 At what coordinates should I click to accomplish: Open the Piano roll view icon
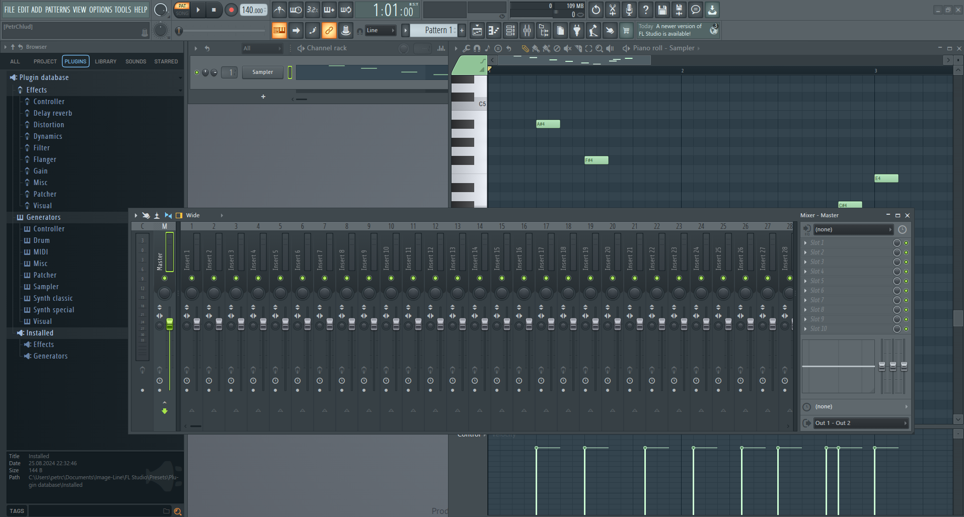tap(494, 31)
